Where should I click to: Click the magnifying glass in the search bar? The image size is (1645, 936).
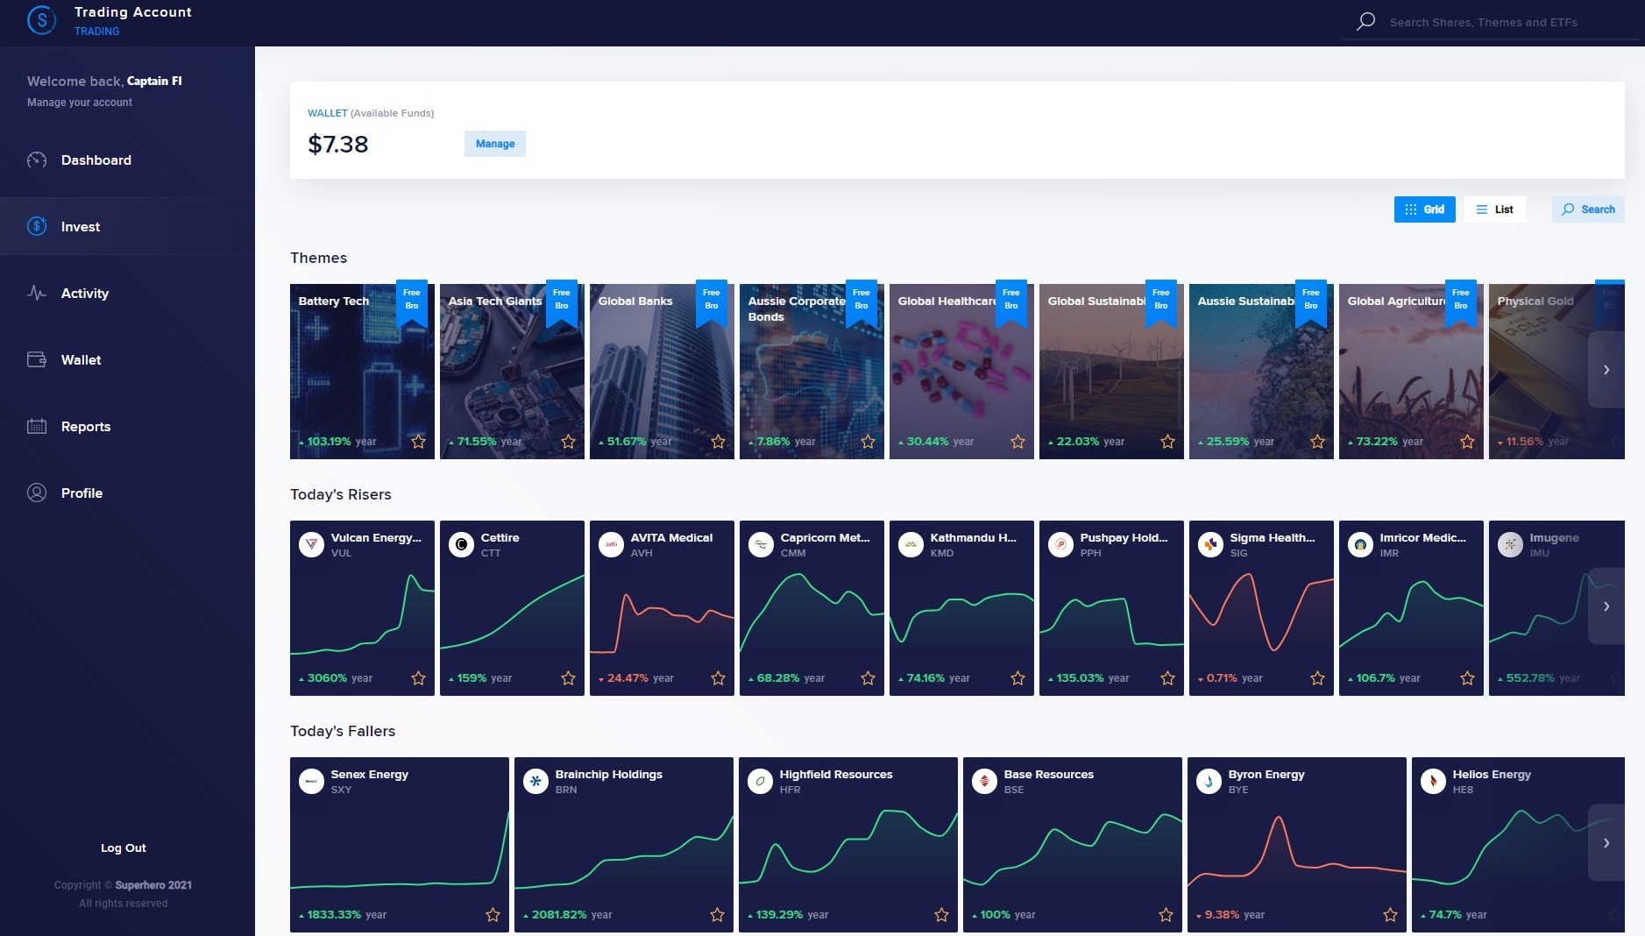pyautogui.click(x=1365, y=21)
